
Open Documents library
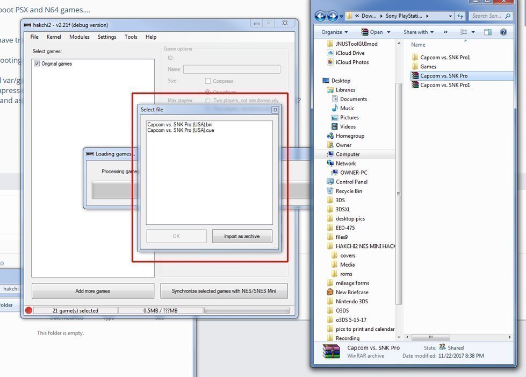(353, 99)
